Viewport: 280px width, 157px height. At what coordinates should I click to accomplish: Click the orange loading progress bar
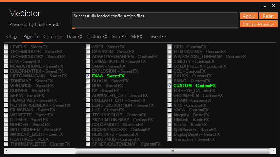click(x=74, y=28)
